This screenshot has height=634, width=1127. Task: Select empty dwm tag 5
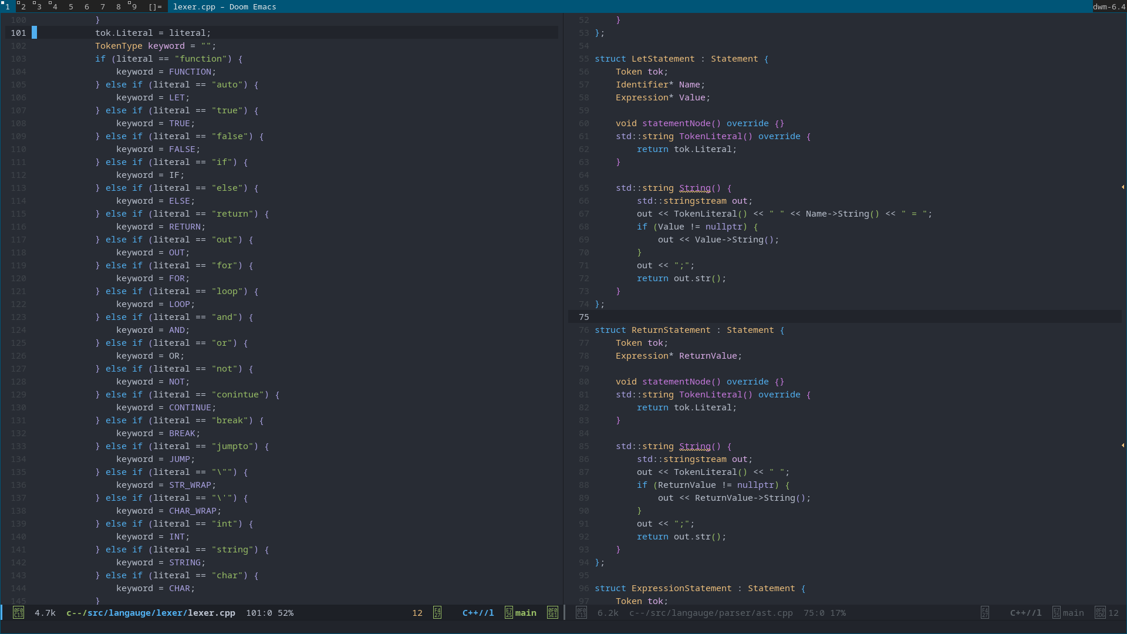coord(71,6)
